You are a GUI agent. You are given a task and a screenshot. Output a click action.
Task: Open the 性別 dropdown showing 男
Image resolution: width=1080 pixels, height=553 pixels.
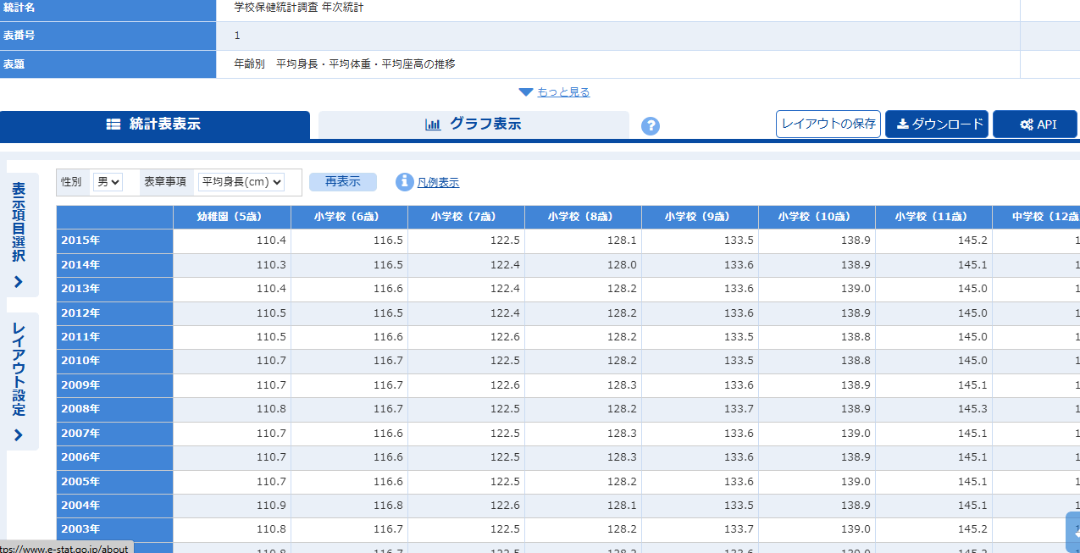tap(108, 182)
